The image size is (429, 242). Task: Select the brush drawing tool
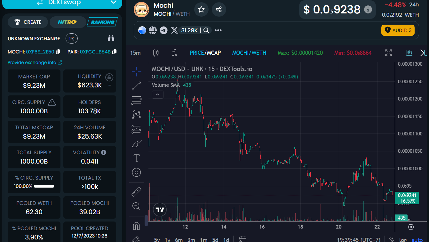136,143
